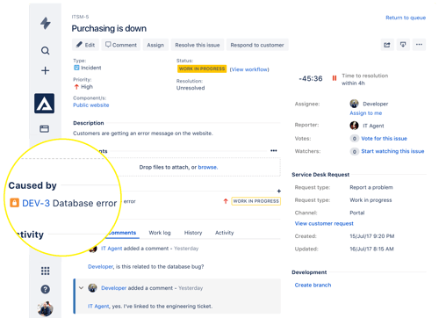The image size is (439, 318).
Task: Click the Jira lightning bolt logo icon
Action: click(45, 23)
